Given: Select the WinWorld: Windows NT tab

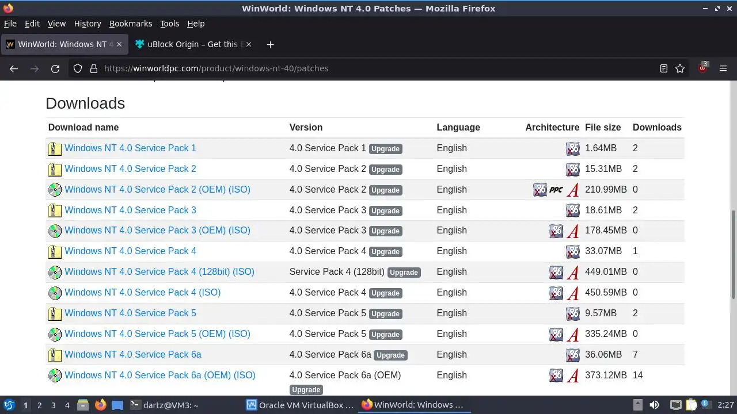Looking at the screenshot, I should [x=64, y=44].
